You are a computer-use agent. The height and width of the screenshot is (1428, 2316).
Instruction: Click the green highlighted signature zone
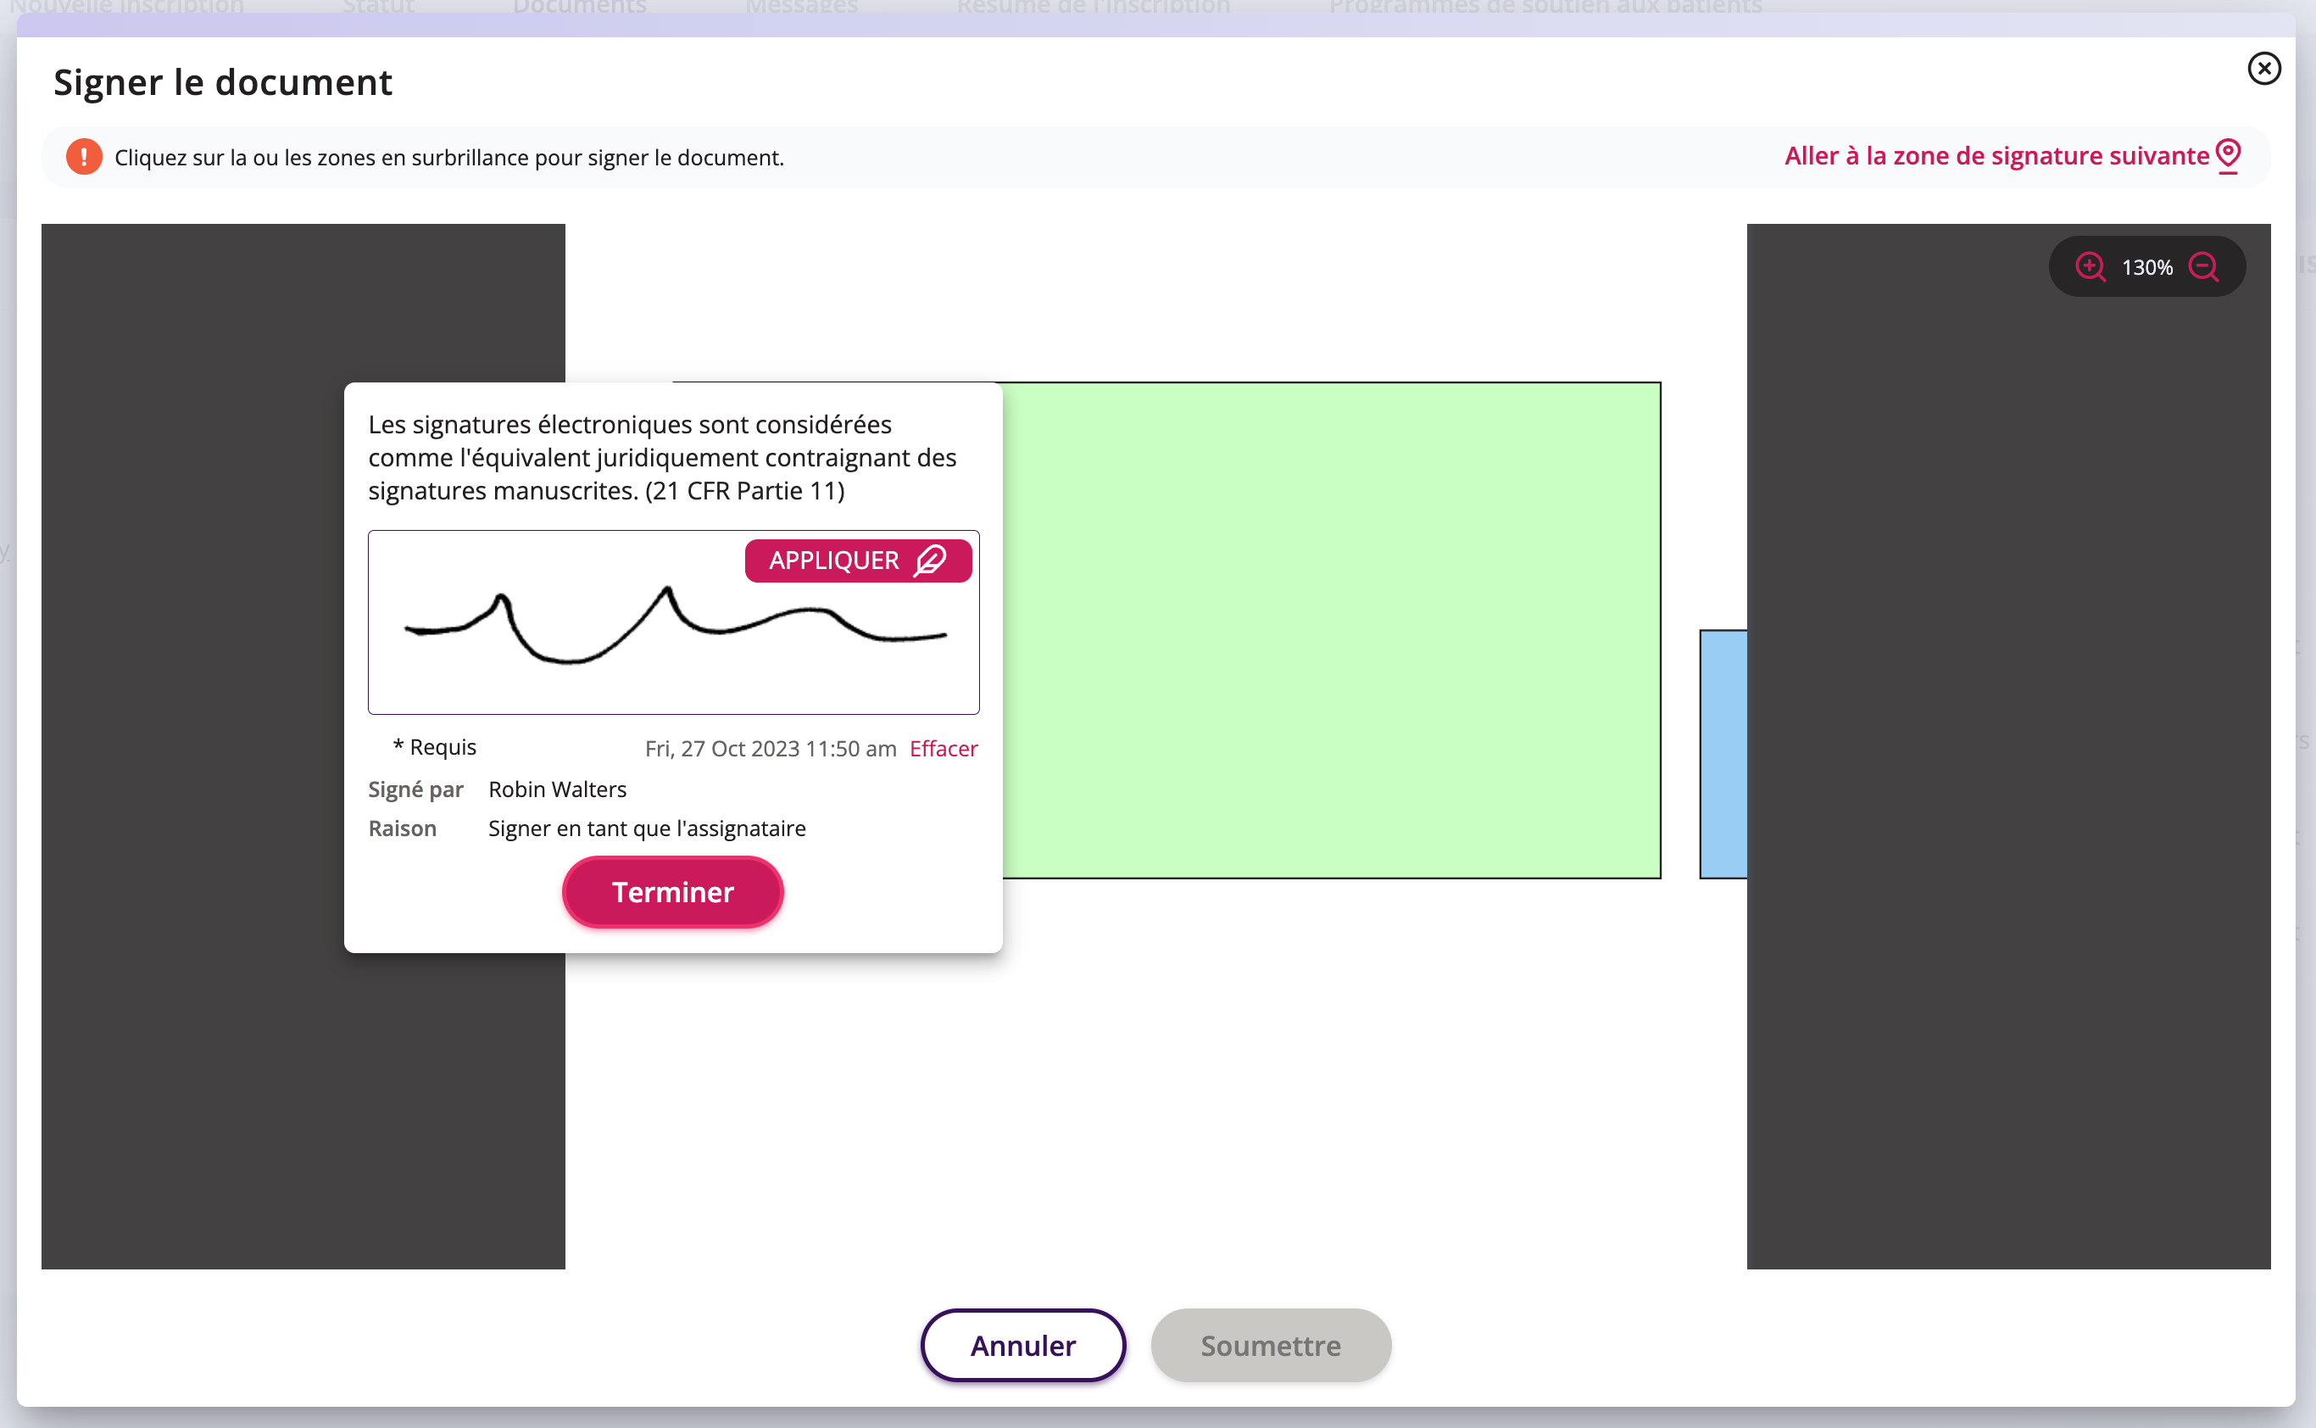point(1331,630)
